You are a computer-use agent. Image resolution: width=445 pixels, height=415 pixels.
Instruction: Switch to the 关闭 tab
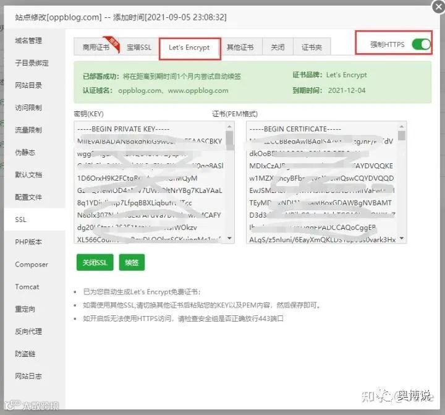click(x=278, y=47)
